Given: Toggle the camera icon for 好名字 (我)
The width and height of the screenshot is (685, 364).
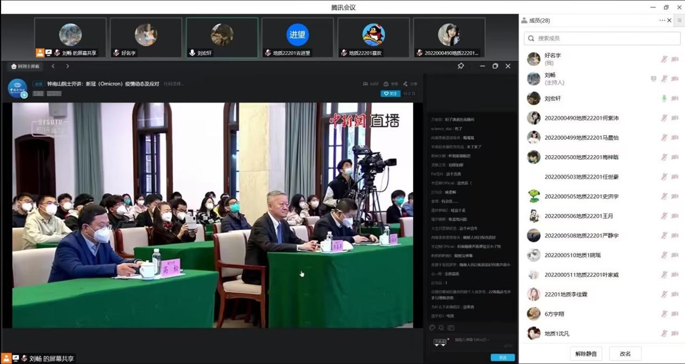Looking at the screenshot, I should click(674, 59).
